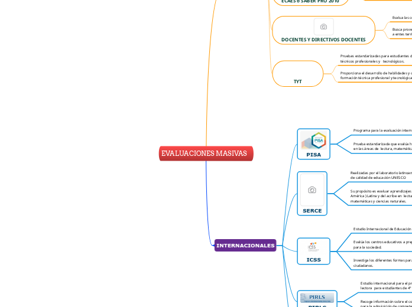Select text 'Estudio internacional para el' near PIRLS
Viewport: 412px width, 307px height.
coord(384,283)
